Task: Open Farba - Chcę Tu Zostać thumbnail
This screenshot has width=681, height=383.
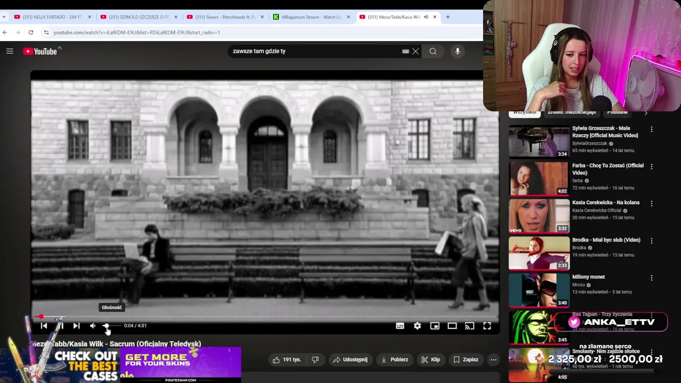Action: click(539, 179)
